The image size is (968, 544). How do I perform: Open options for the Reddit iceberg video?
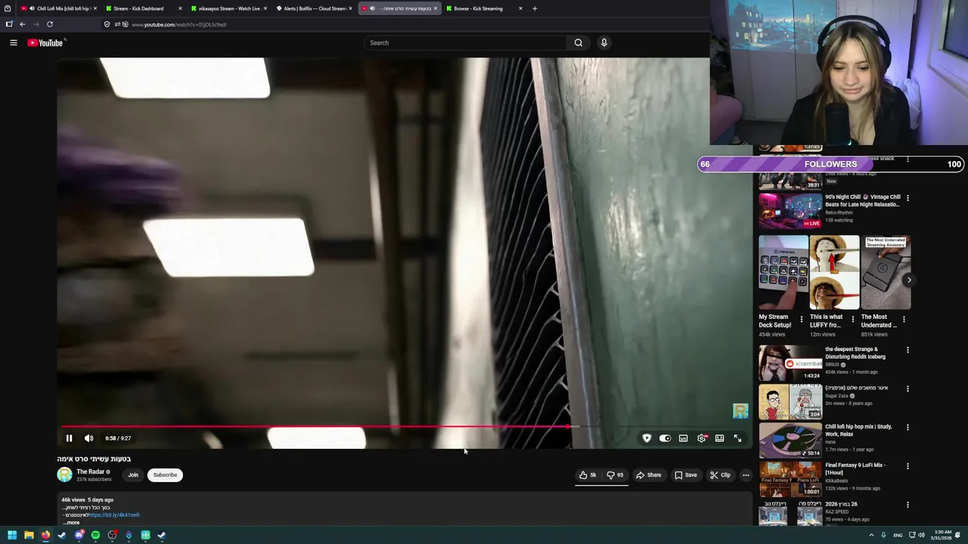point(907,351)
